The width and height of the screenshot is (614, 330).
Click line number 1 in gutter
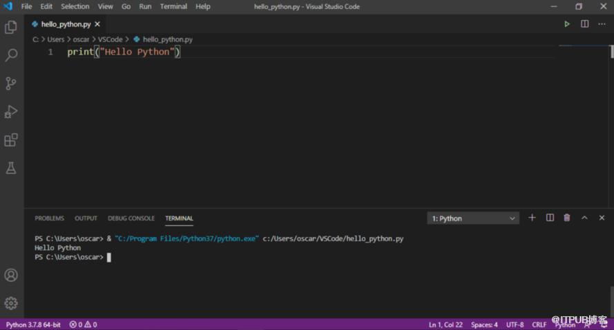point(50,52)
